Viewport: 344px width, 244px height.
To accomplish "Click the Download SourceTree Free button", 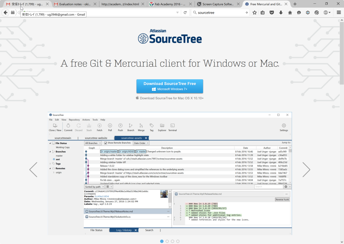I will pos(170,86).
